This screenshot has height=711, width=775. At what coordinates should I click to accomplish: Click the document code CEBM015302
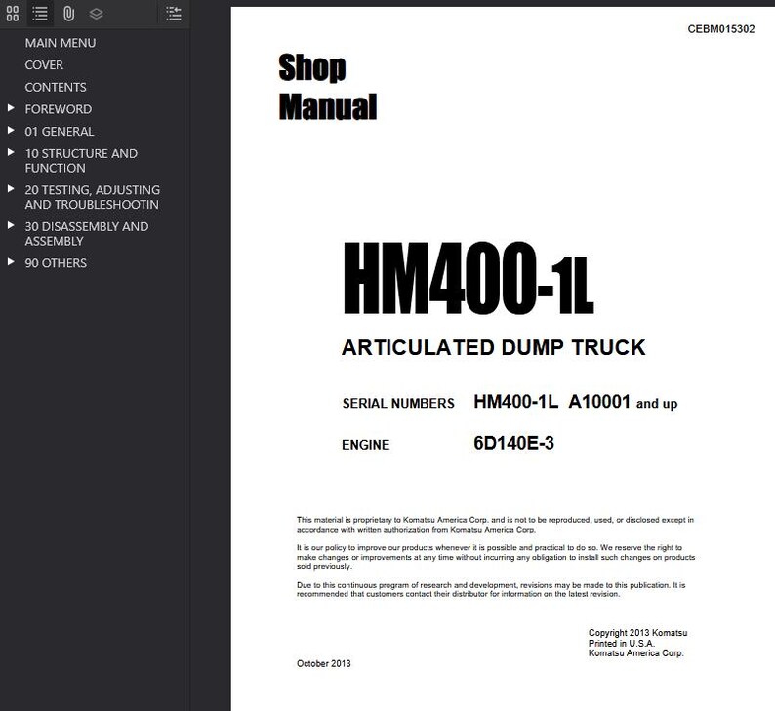pyautogui.click(x=721, y=29)
